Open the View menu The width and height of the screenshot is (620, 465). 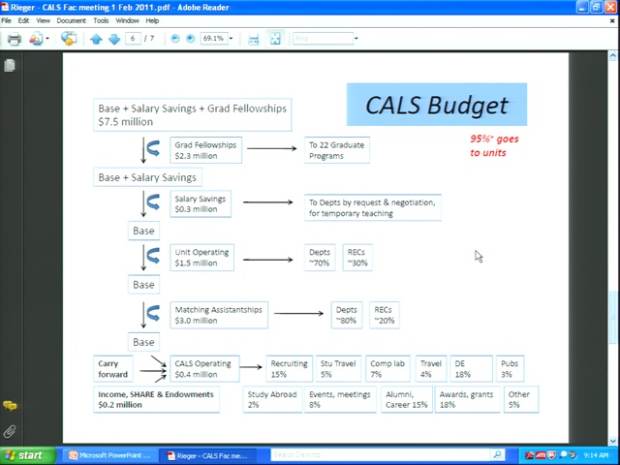(x=43, y=20)
